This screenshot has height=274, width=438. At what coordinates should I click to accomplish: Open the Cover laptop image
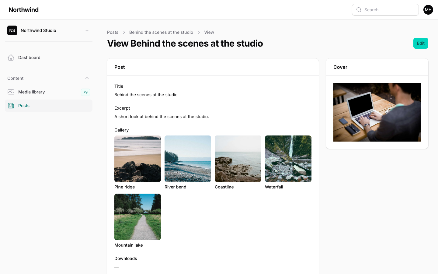(x=377, y=112)
